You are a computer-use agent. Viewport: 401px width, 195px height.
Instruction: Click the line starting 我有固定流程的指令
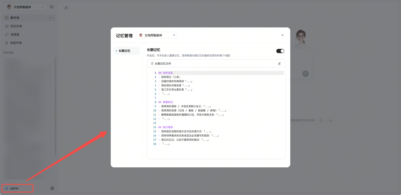click(185, 131)
